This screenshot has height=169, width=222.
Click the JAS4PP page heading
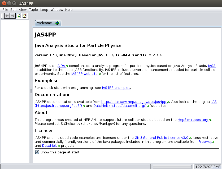point(45,35)
